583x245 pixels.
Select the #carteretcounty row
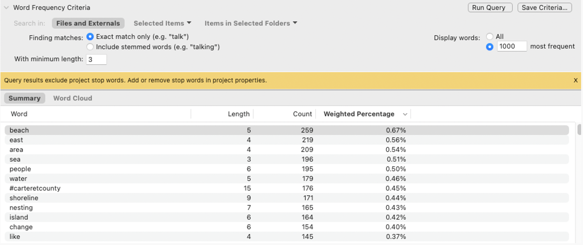[287, 189]
